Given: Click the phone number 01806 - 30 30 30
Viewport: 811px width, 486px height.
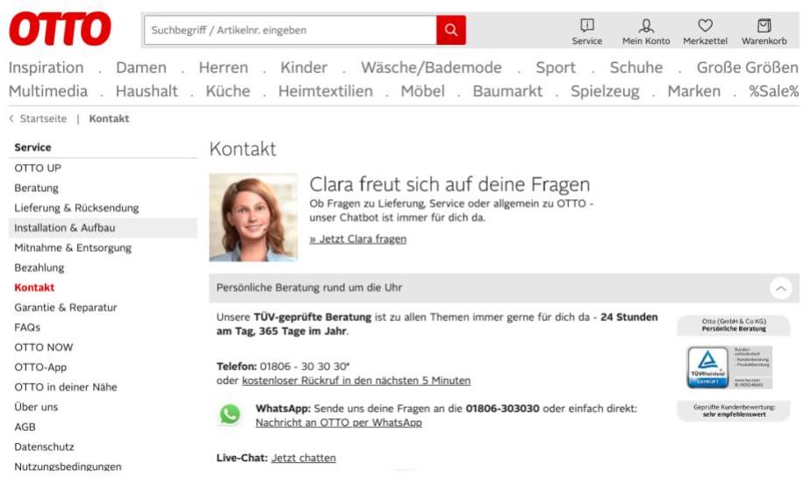Looking at the screenshot, I should pos(304,366).
